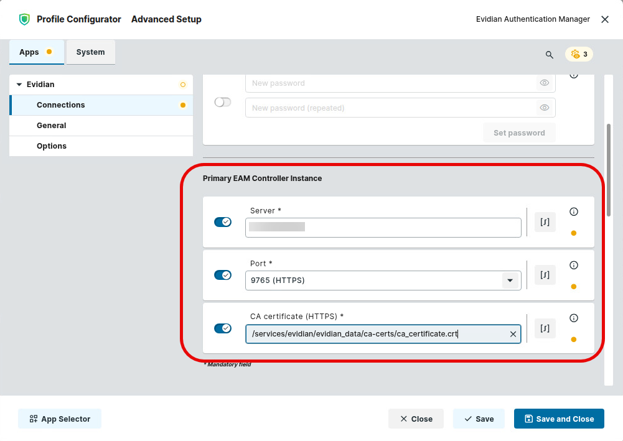Image resolution: width=623 pixels, height=441 pixels.
Task: Show info for the Server field
Action: (x=573, y=211)
